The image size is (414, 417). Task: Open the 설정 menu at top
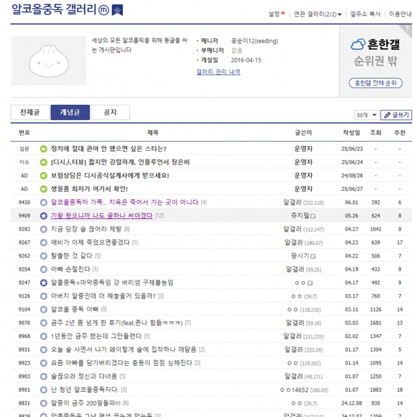point(276,14)
